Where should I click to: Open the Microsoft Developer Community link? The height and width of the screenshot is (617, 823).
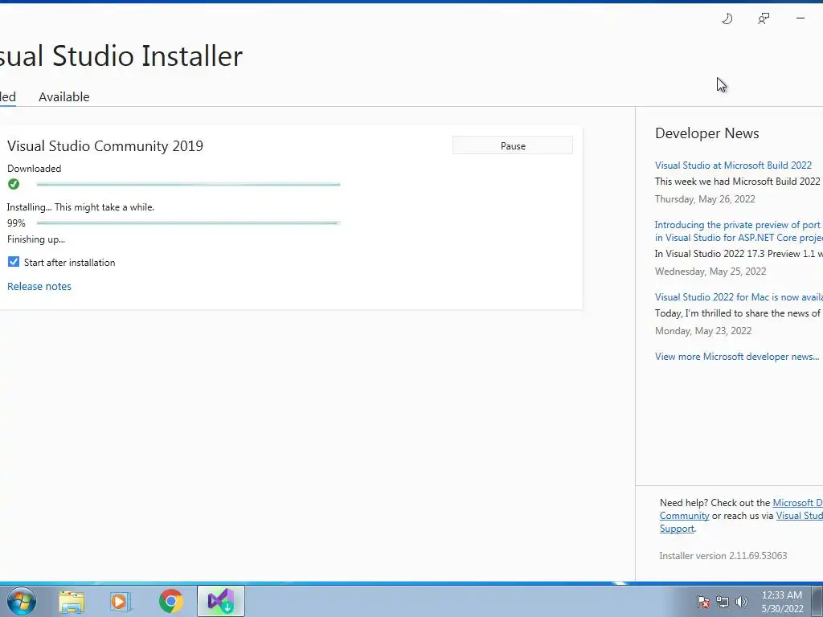(741, 509)
